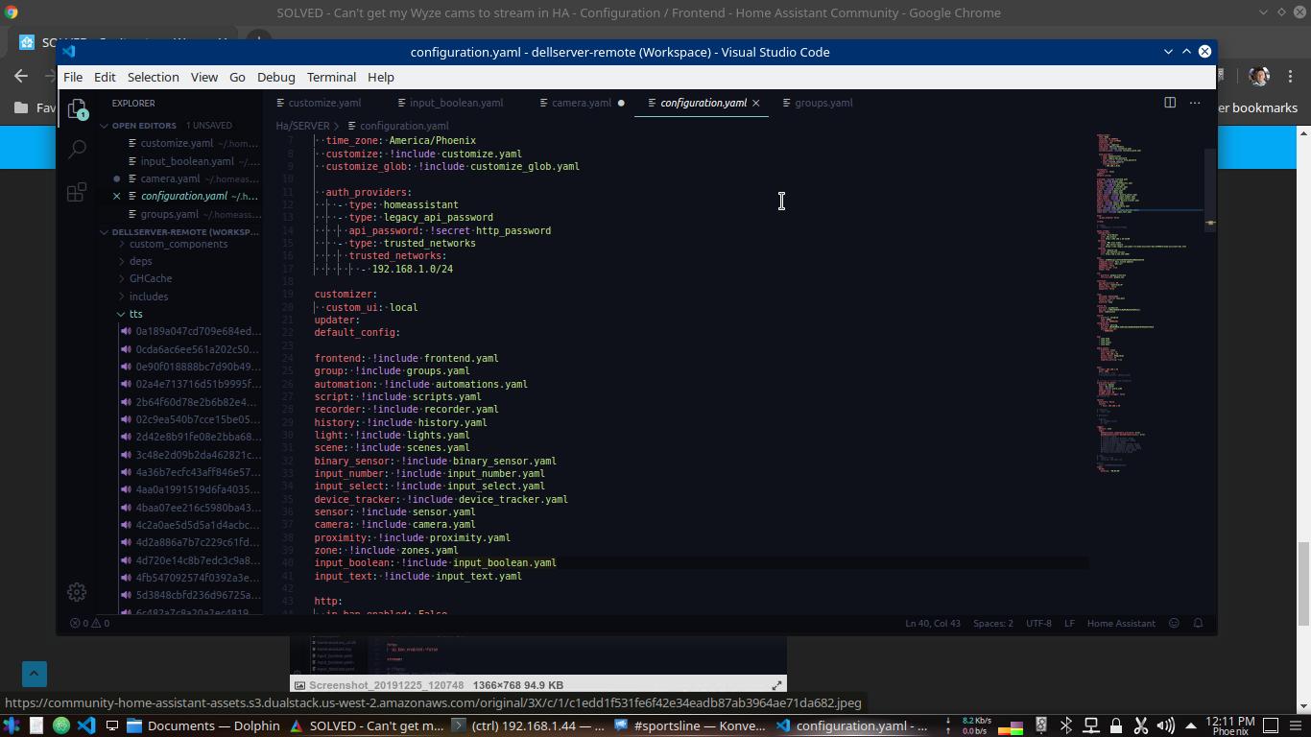
Task: Open the Terminal menu
Action: (x=331, y=77)
